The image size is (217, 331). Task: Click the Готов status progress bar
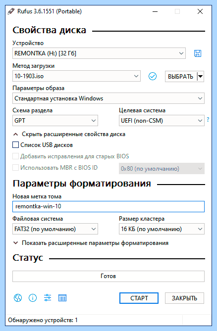pyautogui.click(x=108, y=276)
